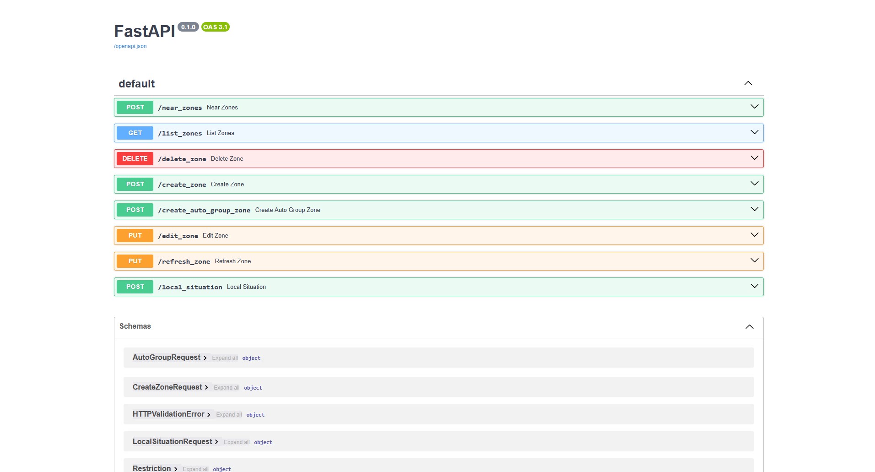Click the OAS 3.1 version badge
875x472 pixels.
tap(215, 27)
